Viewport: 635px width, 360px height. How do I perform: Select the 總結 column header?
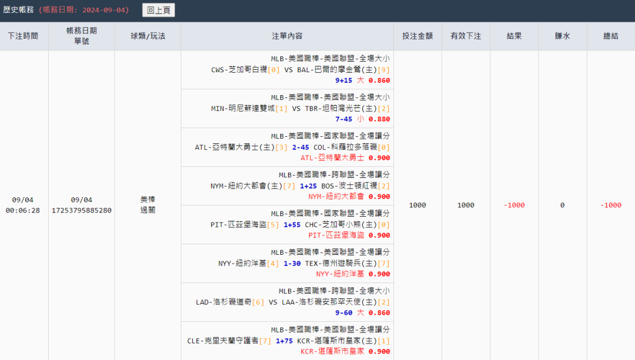click(611, 36)
